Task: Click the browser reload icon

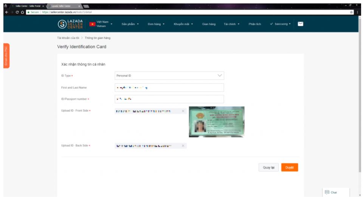Action: point(17,12)
